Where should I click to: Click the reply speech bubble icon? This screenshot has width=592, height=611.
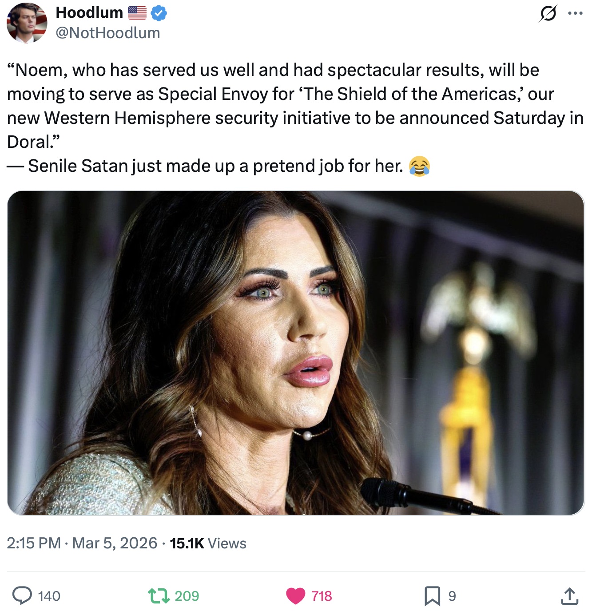pos(22,595)
